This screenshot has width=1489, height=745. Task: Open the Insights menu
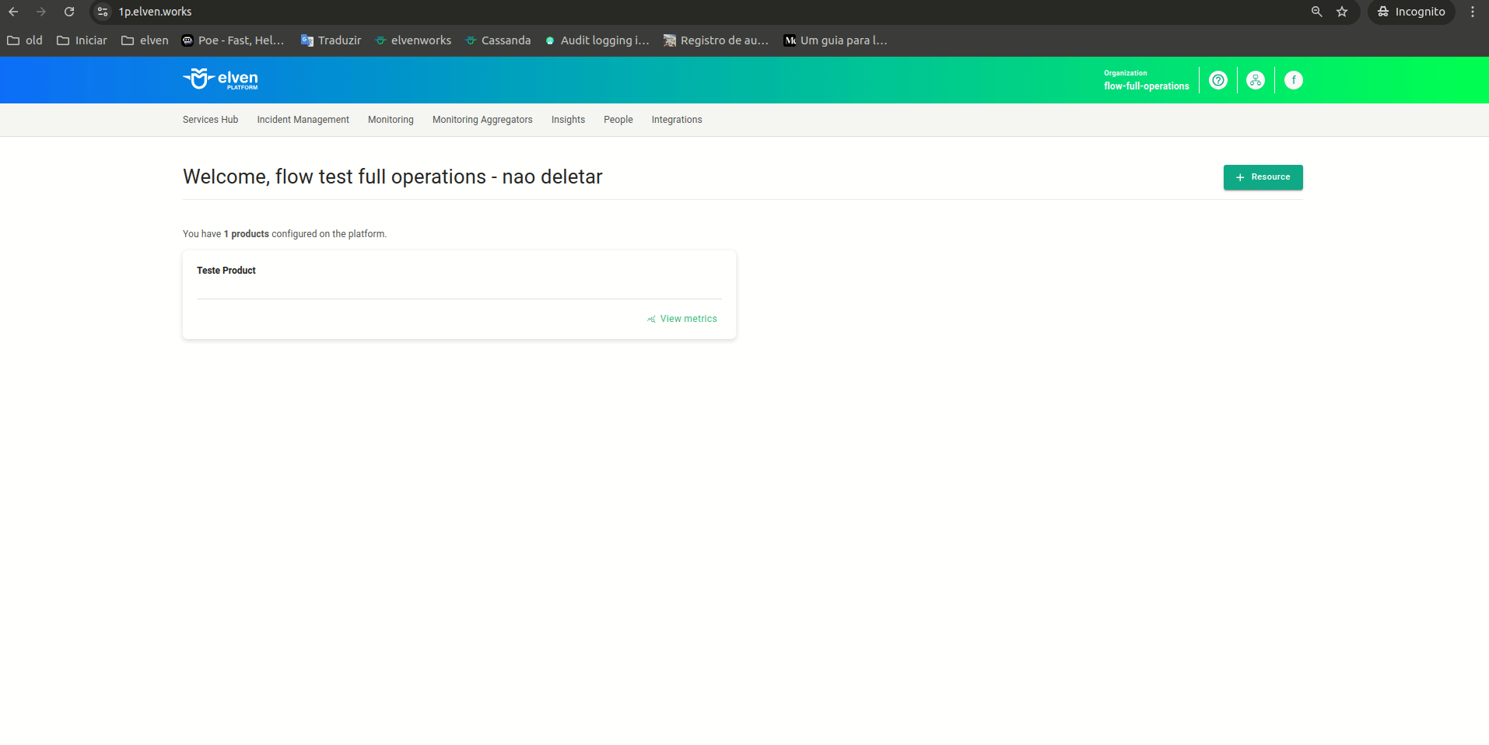coord(568,120)
